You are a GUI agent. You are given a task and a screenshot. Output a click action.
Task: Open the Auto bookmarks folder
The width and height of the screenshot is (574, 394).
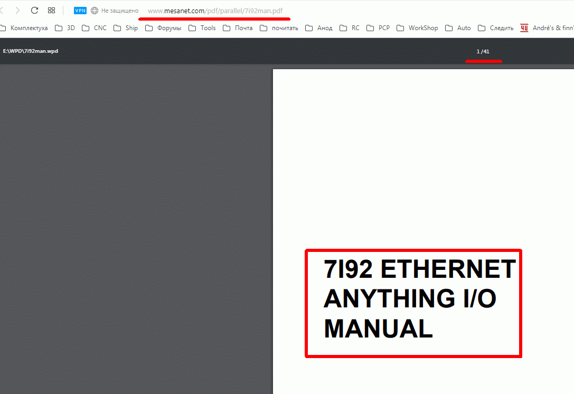tap(458, 28)
